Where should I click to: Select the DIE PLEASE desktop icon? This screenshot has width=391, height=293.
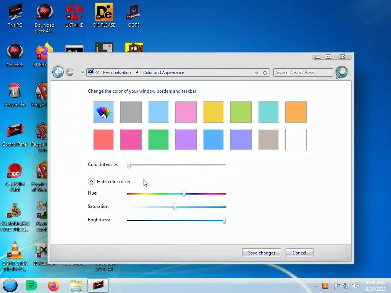click(104, 15)
